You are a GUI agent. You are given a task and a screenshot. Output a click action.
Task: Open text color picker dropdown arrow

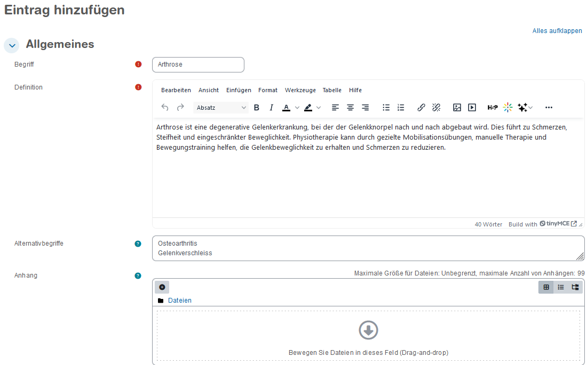[x=297, y=108]
